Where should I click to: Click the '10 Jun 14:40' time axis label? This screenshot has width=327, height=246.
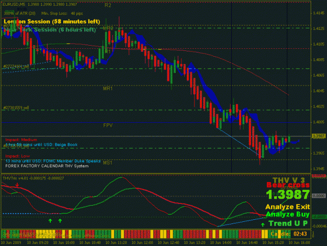(247, 242)
